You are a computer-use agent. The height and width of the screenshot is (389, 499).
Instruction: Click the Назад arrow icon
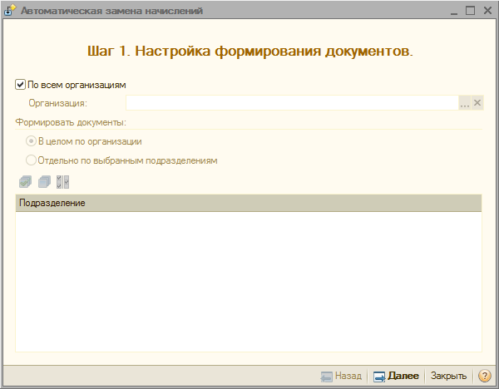[x=327, y=376]
